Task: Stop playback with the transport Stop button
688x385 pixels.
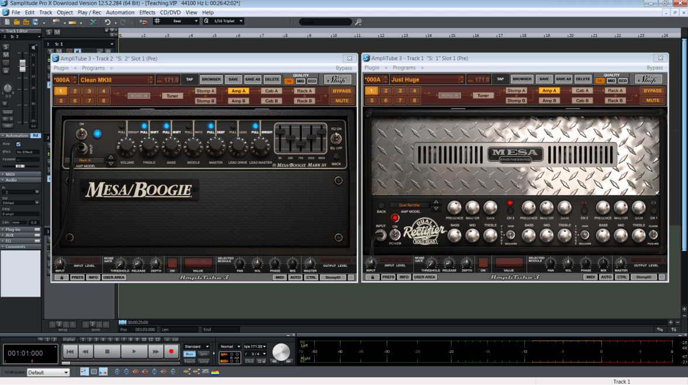Action: (107, 352)
